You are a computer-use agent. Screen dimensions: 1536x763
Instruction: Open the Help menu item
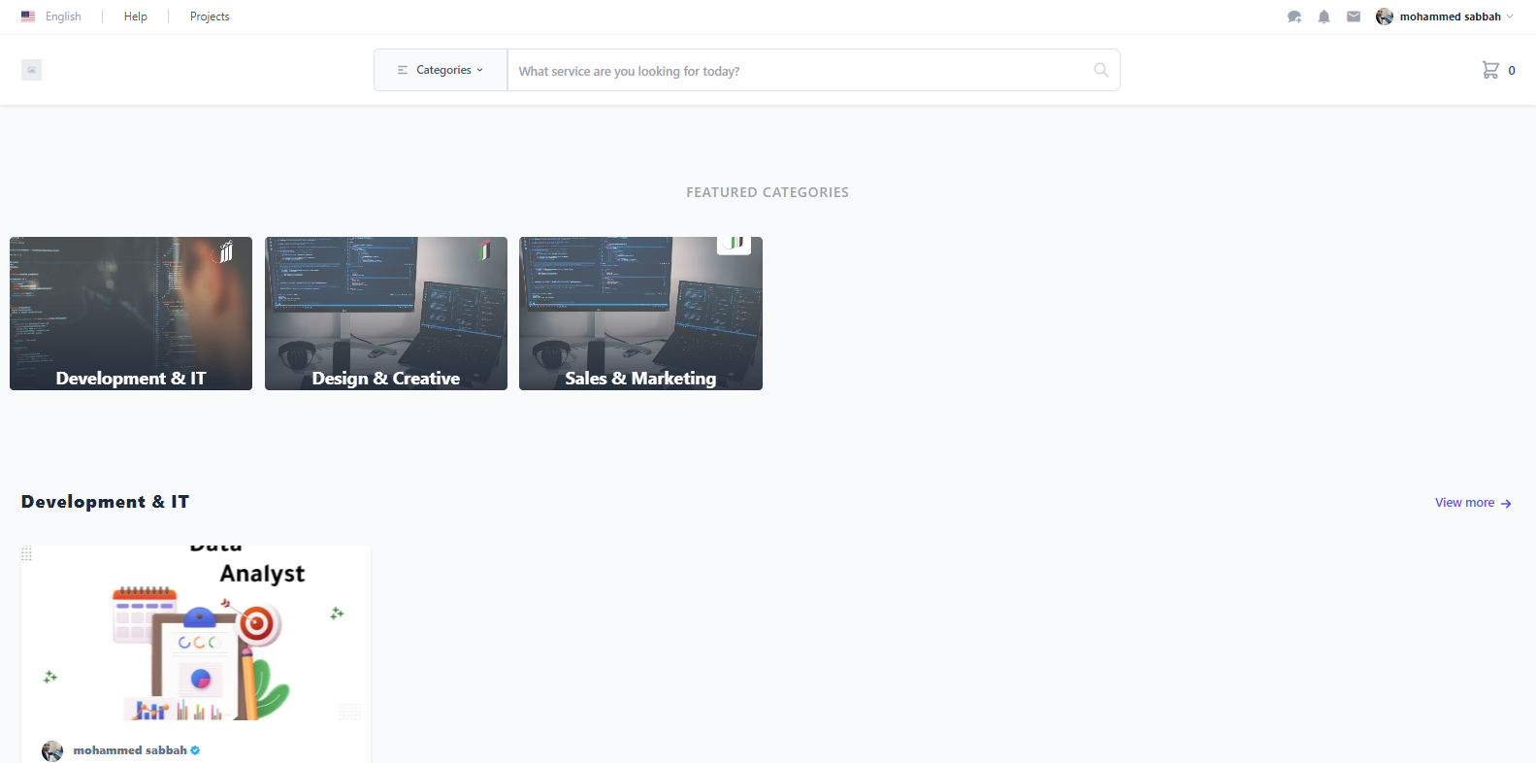[136, 17]
